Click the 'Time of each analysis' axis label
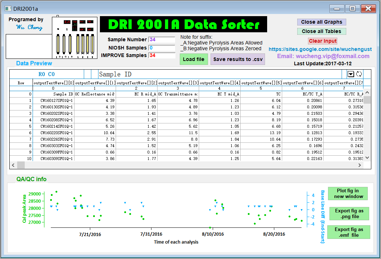This screenshot has height=259, width=381. coord(176,242)
